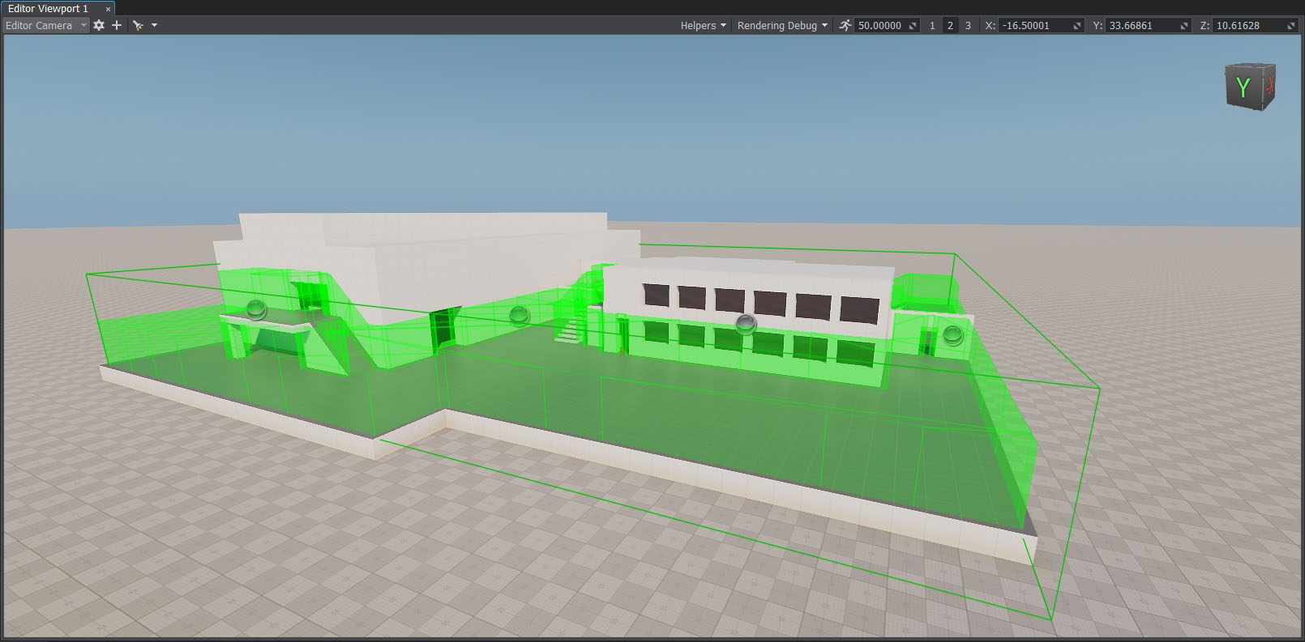1305x642 pixels.
Task: Select the probe sphere above the building windows
Action: point(745,325)
